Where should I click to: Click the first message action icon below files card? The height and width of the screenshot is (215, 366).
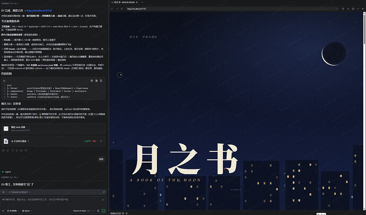(x=3, y=150)
